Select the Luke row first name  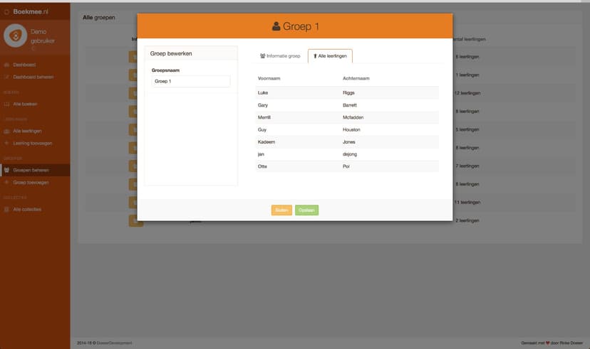pyautogui.click(x=263, y=92)
